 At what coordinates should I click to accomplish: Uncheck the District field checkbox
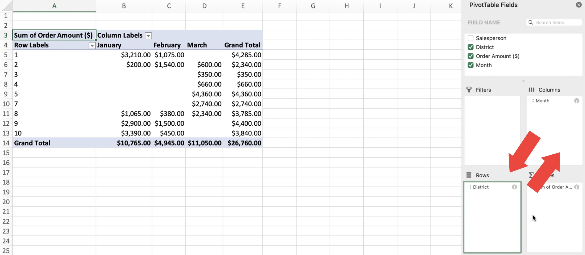tap(470, 47)
